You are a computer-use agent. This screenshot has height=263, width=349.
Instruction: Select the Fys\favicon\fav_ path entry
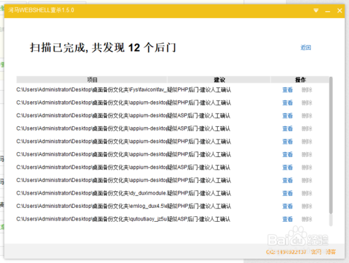pyautogui.click(x=91, y=90)
